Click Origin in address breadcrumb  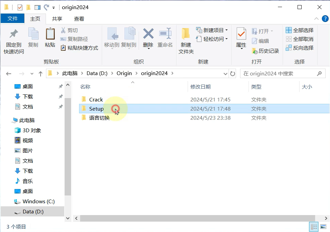pos(124,73)
